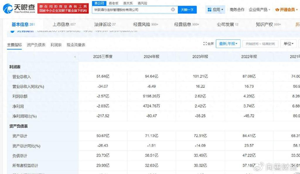Click the 资产总计同比(%) row label
Screen dimensions: 300x174
point(27,146)
